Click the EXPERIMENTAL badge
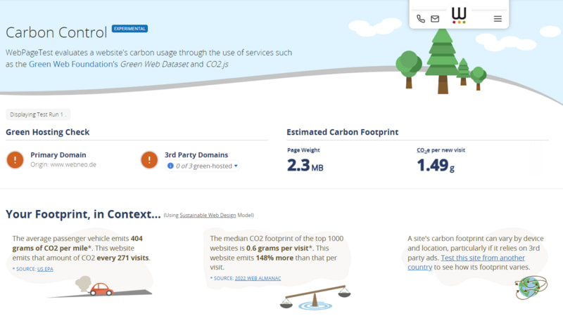 pyautogui.click(x=129, y=29)
